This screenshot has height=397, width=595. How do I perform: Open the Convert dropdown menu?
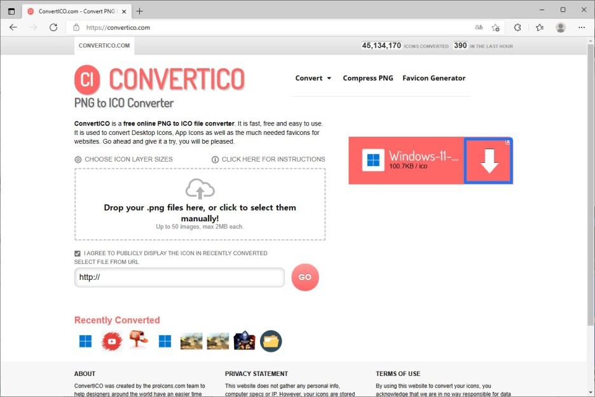pos(313,78)
